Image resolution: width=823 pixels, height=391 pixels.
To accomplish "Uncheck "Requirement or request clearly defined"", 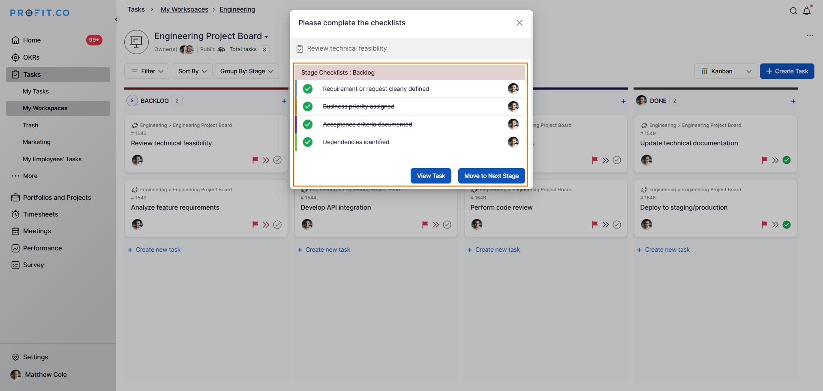I will [x=308, y=89].
